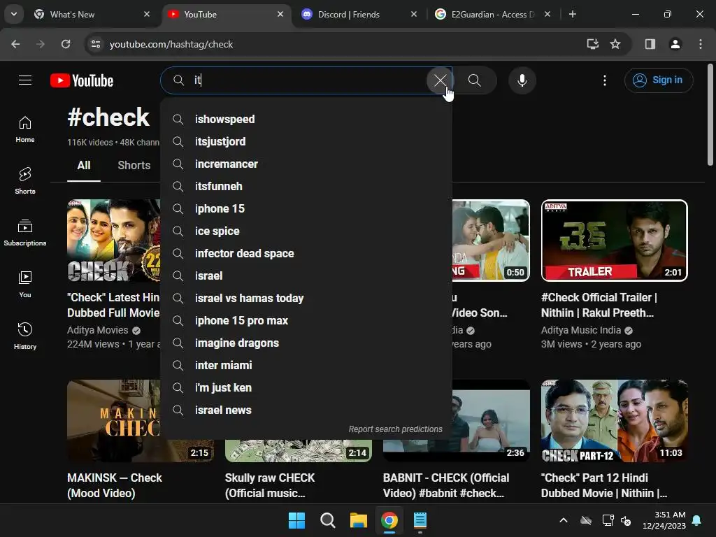Open History in the sidebar
Image resolution: width=716 pixels, height=537 pixels.
[x=25, y=336]
